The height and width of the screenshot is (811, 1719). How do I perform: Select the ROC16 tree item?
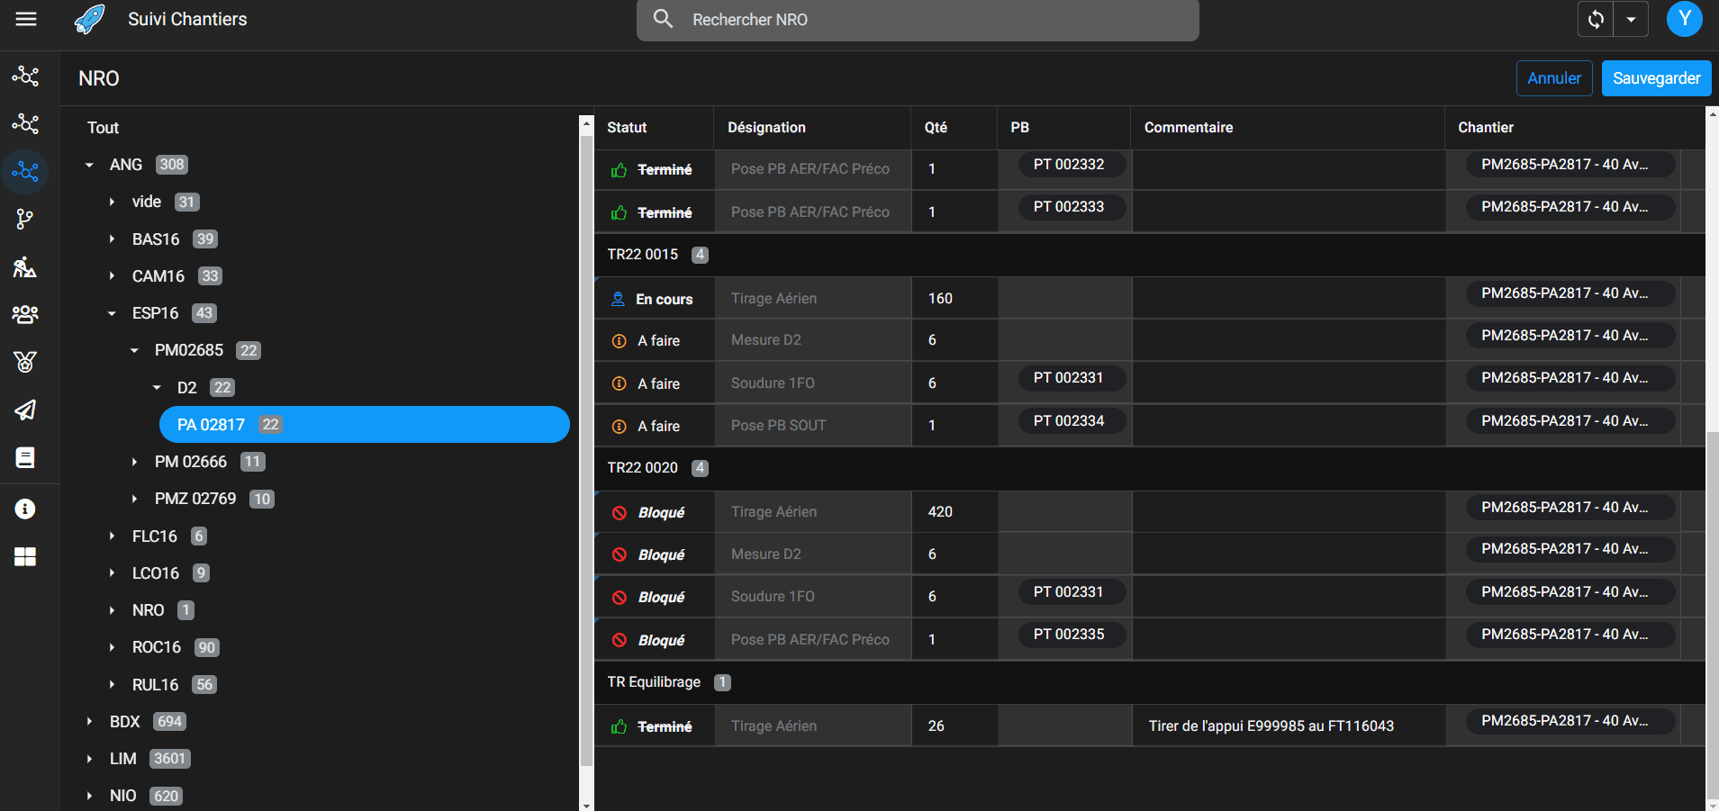coord(157,647)
